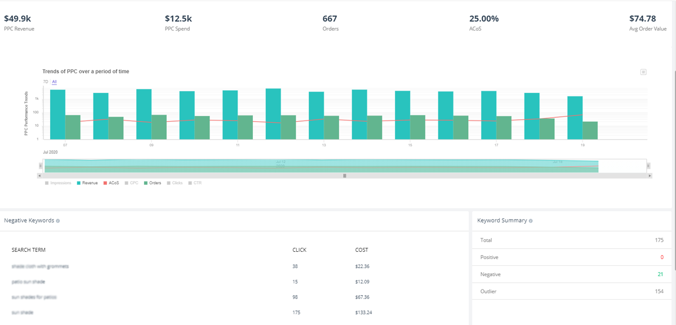676x325 pixels.
Task: Click left scroll arrow under chart navigator
Action: tap(40, 176)
